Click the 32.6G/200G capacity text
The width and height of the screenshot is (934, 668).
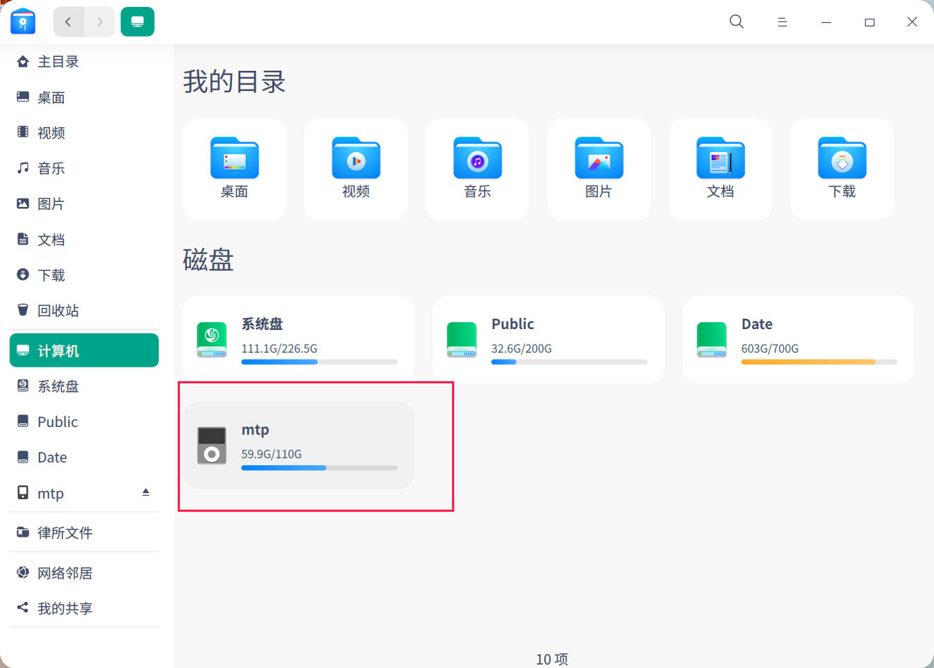pos(522,349)
